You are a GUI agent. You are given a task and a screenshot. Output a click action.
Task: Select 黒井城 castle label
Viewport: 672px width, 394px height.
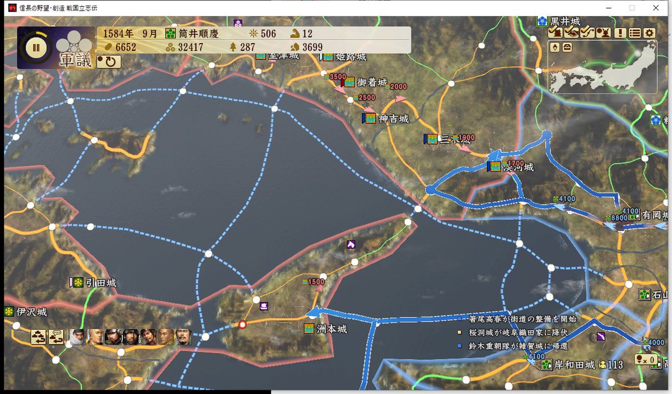coord(564,21)
